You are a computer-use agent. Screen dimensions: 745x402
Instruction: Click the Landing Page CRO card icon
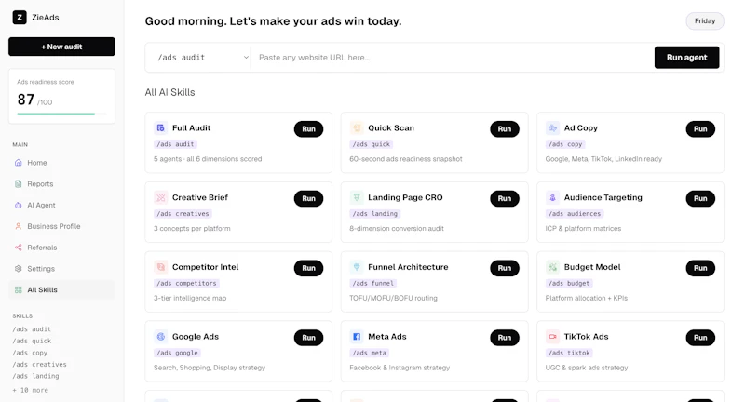(357, 197)
